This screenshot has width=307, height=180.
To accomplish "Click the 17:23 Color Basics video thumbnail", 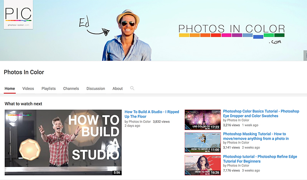I will coord(203,120).
